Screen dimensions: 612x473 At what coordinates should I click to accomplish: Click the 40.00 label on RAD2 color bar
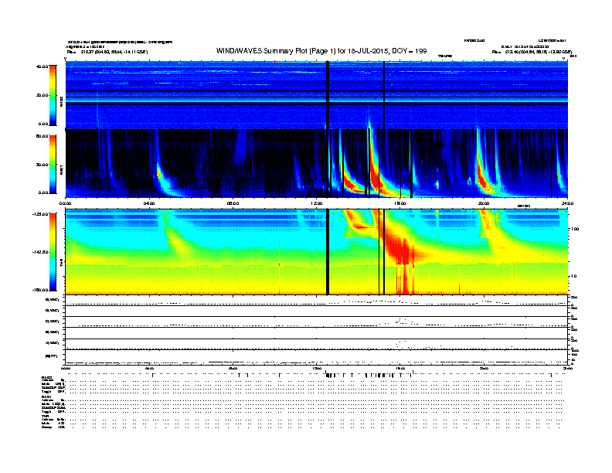click(x=42, y=66)
